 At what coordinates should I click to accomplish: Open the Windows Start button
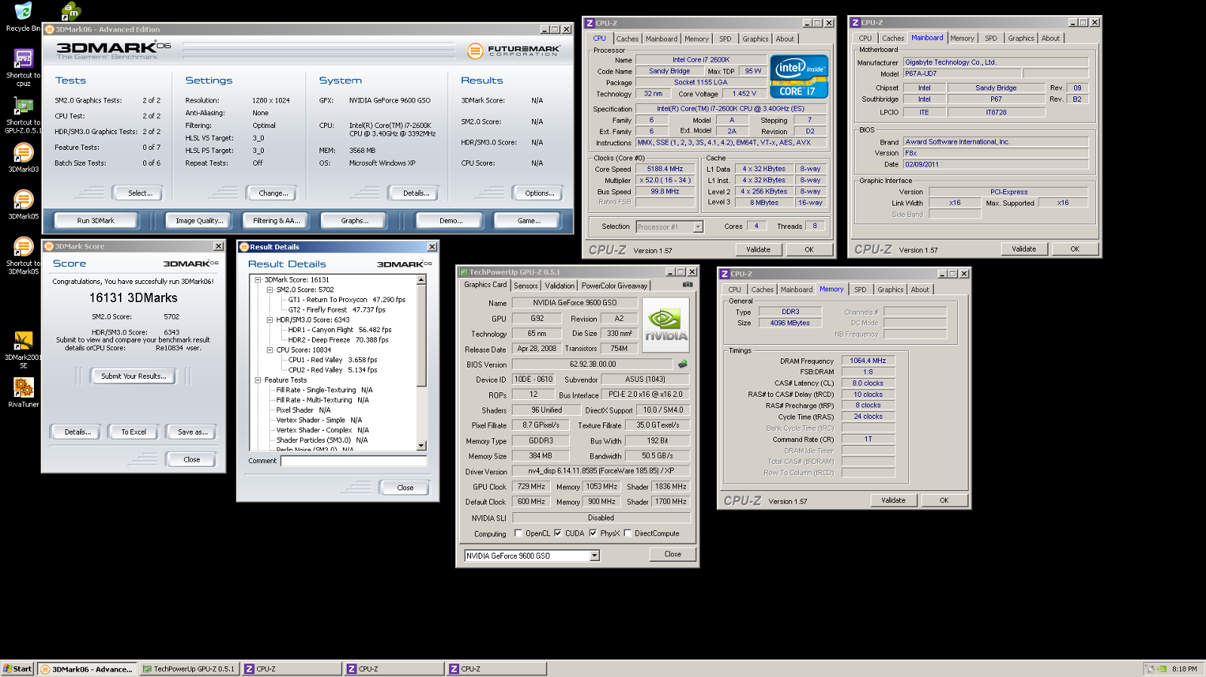pos(17,669)
